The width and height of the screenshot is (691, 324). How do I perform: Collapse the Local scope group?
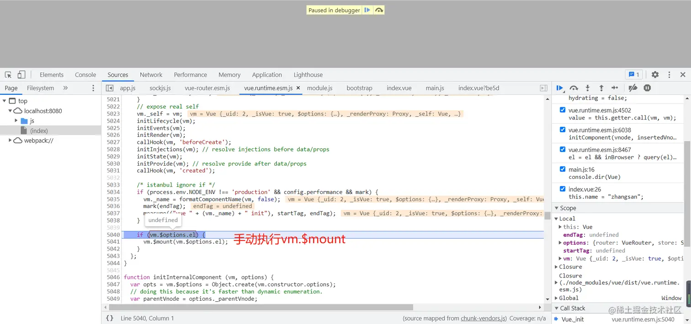[557, 219]
